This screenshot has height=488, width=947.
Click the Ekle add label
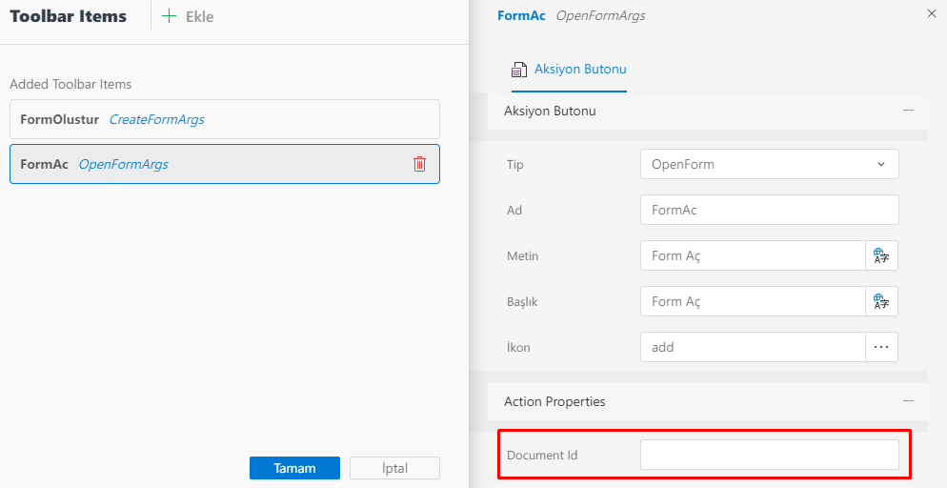(x=199, y=16)
